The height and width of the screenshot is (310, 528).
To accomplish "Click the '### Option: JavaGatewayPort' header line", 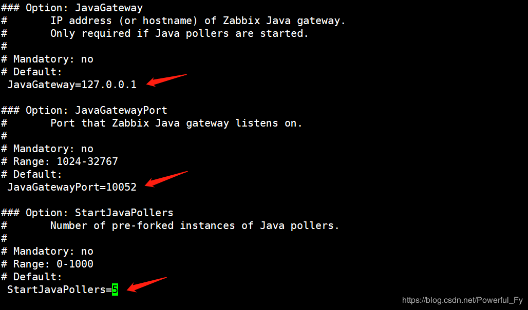I will tap(84, 110).
